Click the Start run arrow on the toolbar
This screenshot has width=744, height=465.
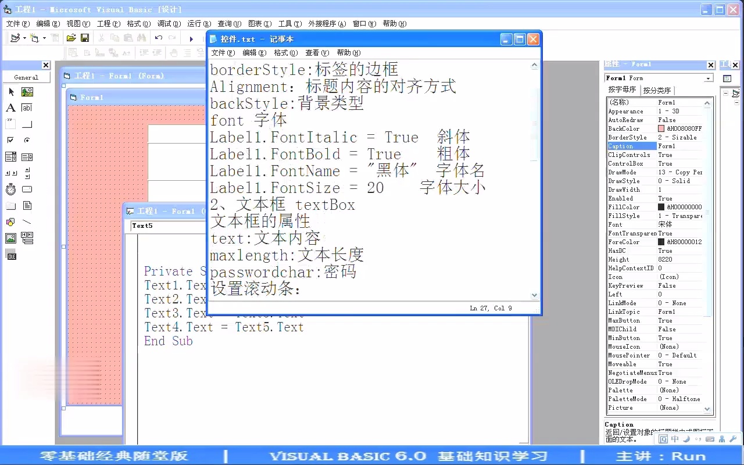(191, 38)
